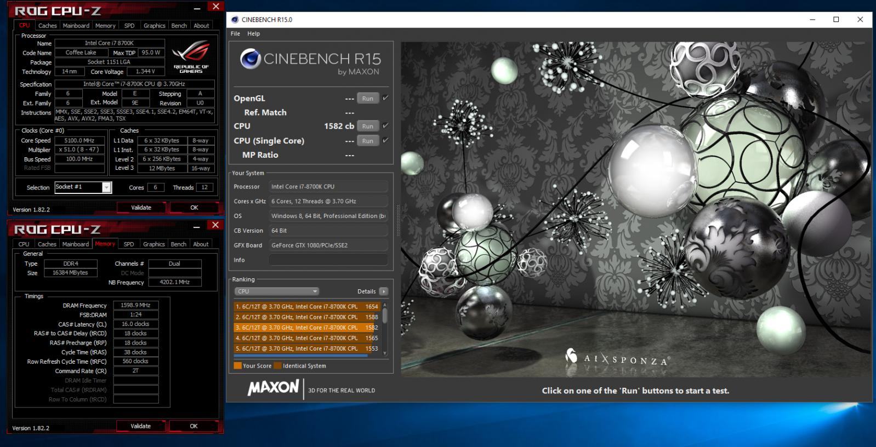Maximize the Cinebench window
This screenshot has height=447, width=876.
point(836,20)
